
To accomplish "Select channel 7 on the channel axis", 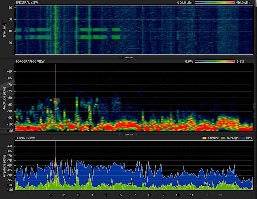I will (135, 195).
